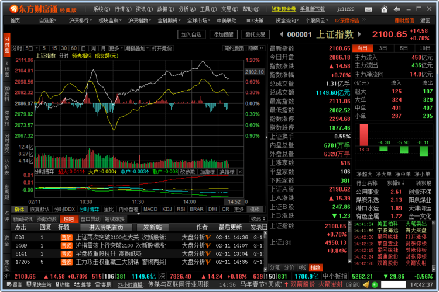Switch to the 股吧 tab
Screen dimensions: 439x292
click(x=69, y=219)
